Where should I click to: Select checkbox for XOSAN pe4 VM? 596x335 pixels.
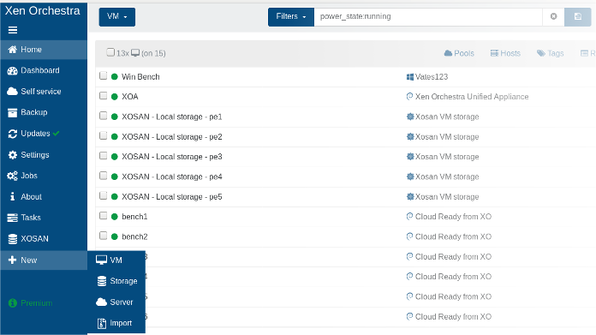tap(103, 176)
